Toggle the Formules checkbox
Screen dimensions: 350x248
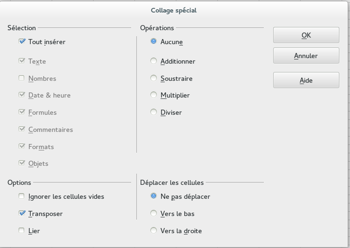coord(22,112)
